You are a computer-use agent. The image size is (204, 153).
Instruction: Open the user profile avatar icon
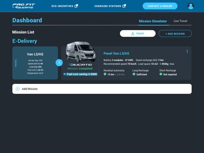point(191,6)
